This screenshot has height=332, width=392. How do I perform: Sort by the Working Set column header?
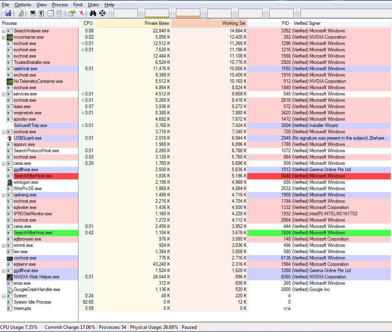[x=209, y=23]
